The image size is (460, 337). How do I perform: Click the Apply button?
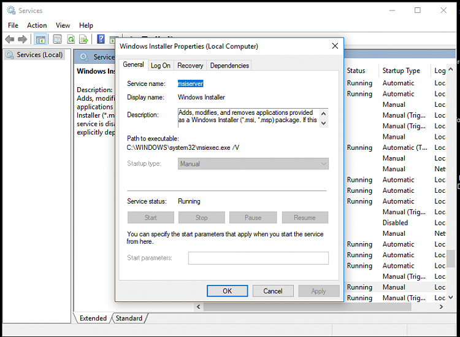coord(318,291)
